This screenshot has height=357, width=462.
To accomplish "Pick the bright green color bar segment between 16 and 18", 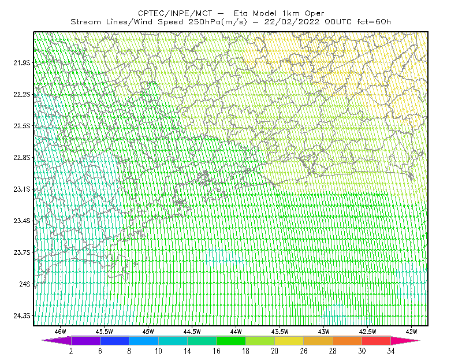I will click(x=231, y=340).
